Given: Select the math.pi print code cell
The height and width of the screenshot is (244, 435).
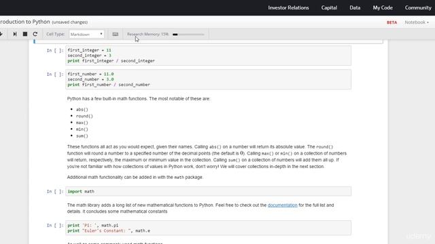Looking at the screenshot, I should click(x=209, y=228).
